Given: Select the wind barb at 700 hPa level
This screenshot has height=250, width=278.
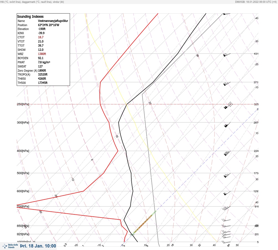Looking at the screenshot, I should (226, 208).
